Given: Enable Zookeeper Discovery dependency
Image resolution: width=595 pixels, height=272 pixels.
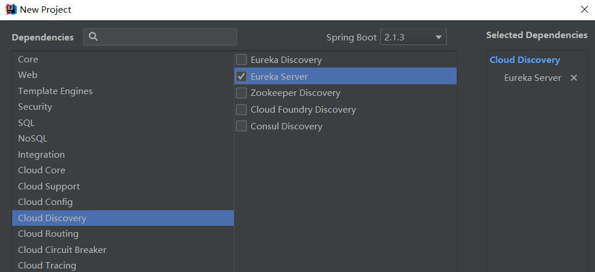Looking at the screenshot, I should click(241, 93).
